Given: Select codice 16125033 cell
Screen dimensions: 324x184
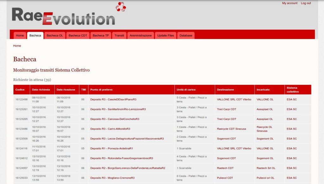Looking at the screenshot, I should (x=22, y=178).
